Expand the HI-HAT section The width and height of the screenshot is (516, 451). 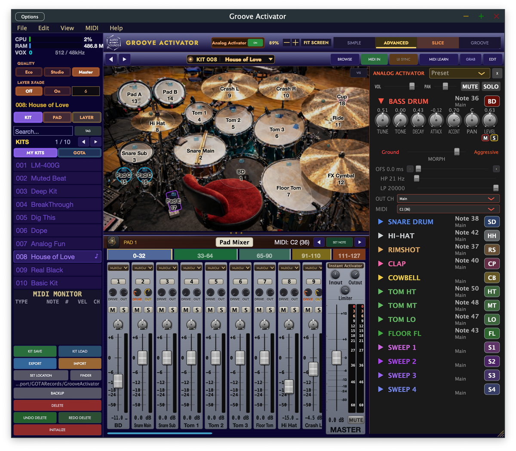pyautogui.click(x=381, y=236)
